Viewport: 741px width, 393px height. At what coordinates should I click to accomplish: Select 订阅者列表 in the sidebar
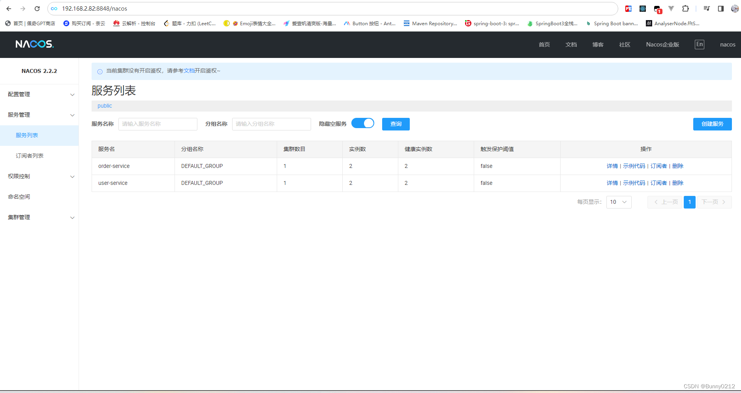[39, 156]
